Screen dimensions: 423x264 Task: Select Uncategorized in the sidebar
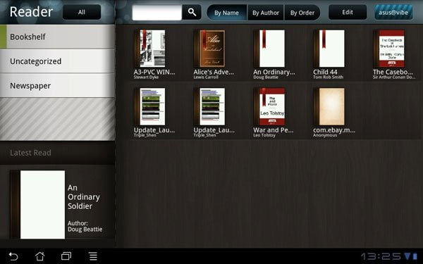(58, 61)
